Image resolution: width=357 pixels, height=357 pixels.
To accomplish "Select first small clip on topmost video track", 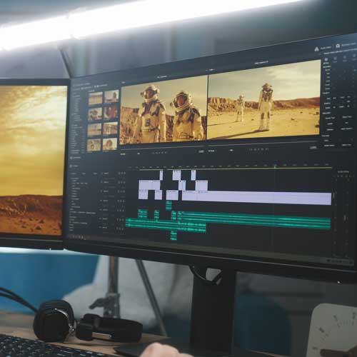I will pos(161,175).
